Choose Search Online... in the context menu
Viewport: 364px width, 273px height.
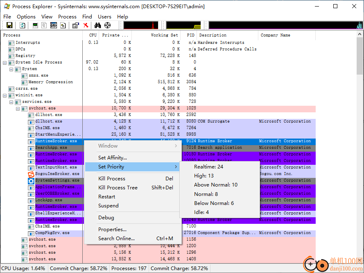coord(133,239)
